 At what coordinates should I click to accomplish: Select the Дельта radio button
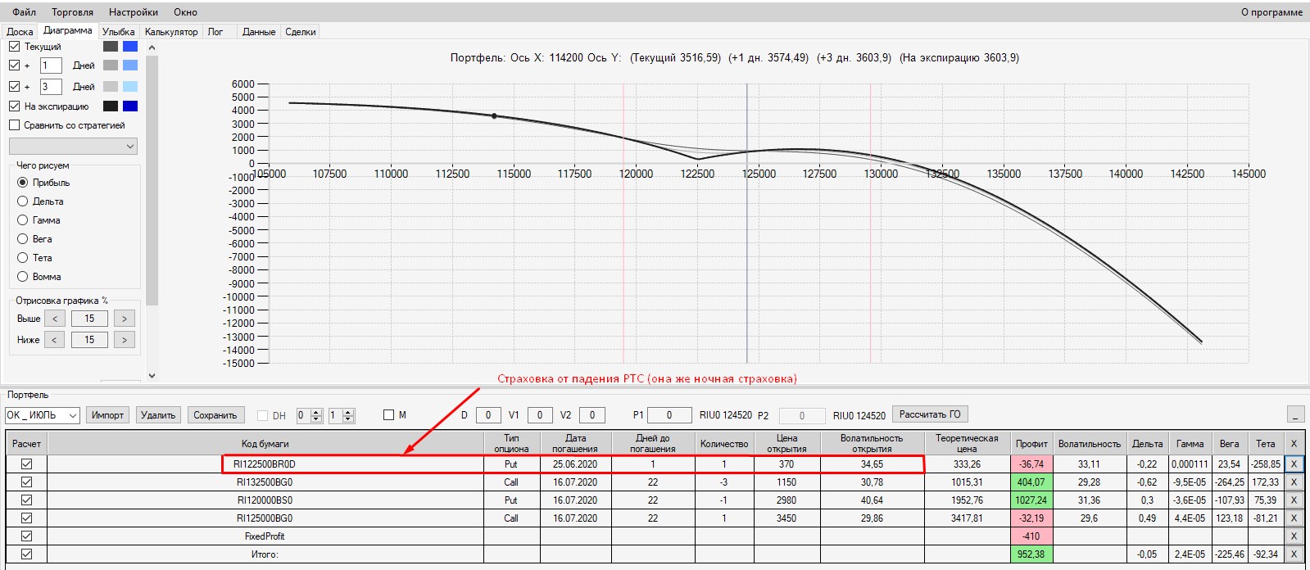point(23,201)
